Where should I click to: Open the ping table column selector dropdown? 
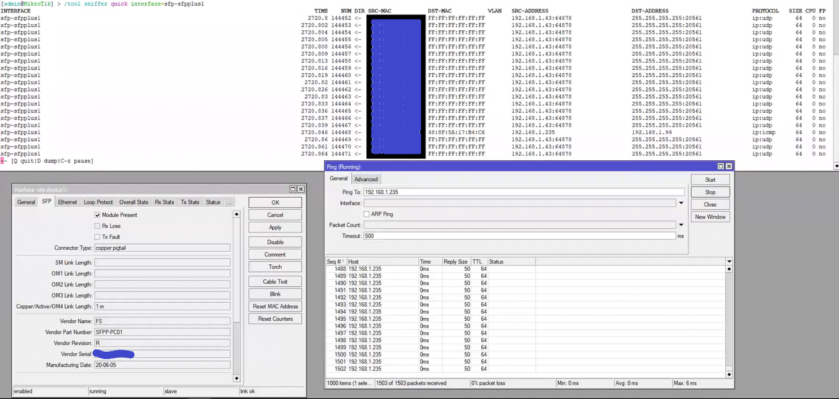click(729, 262)
